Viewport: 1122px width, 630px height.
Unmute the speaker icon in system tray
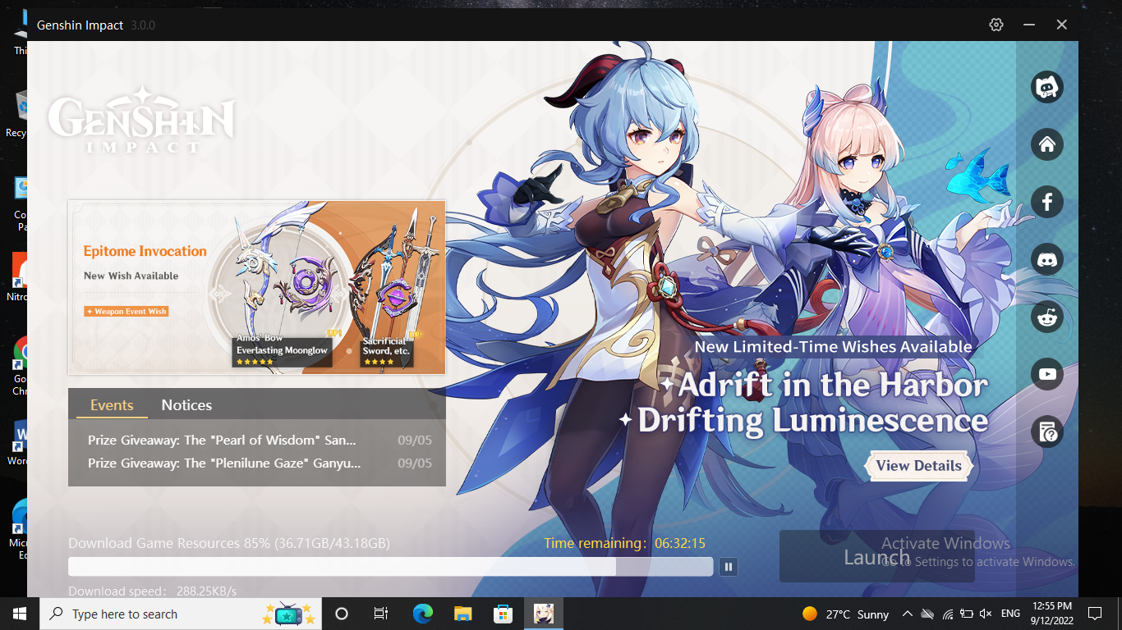pos(986,614)
